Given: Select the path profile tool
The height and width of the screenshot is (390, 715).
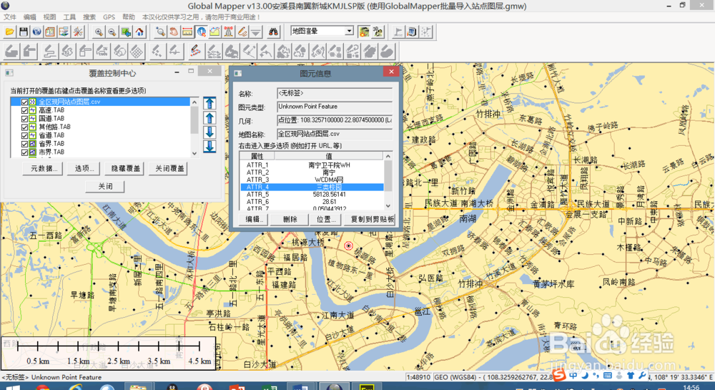Looking at the screenshot, I should click(214, 31).
